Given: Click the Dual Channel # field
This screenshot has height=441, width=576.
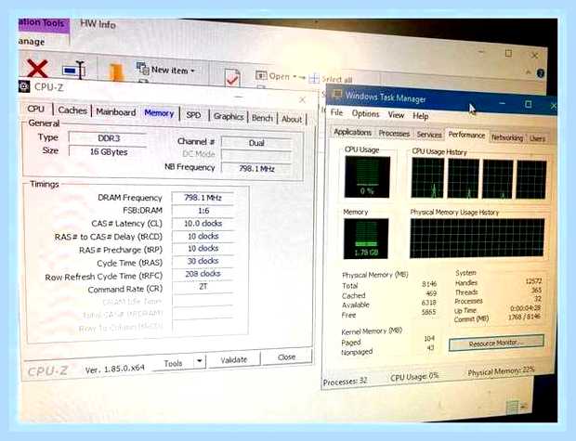Looking at the screenshot, I should tap(256, 143).
